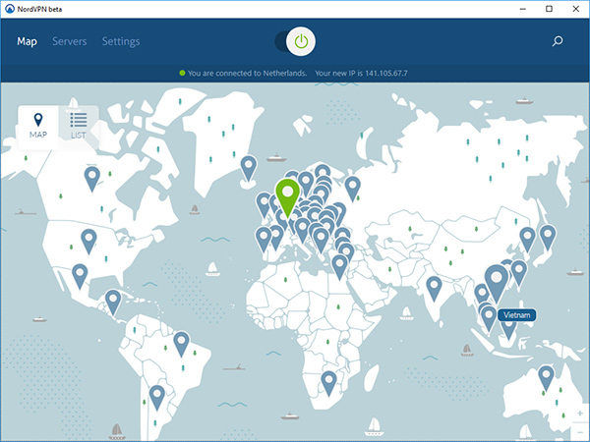
Task: Select the South Korea server pin
Action: pos(527,240)
